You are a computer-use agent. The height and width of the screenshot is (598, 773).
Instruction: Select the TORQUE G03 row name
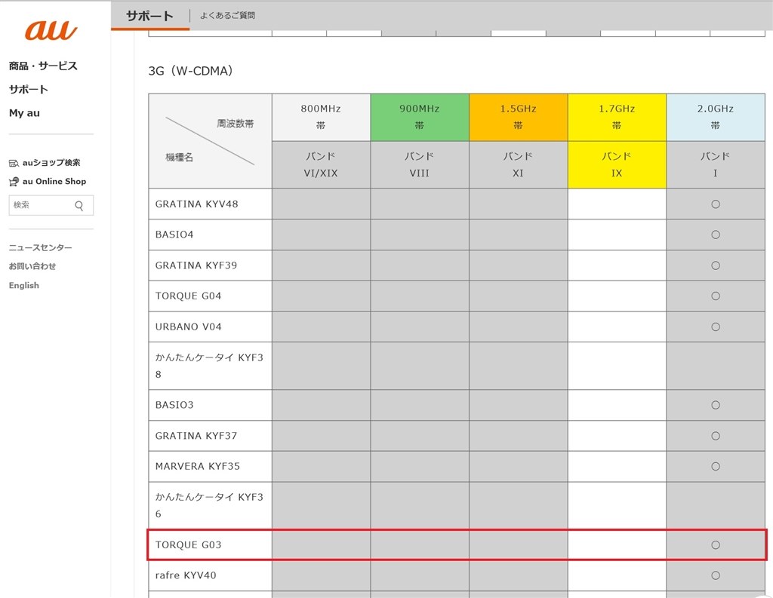(188, 544)
